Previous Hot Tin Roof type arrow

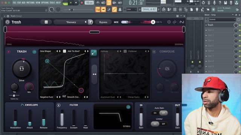pyautogui.click(x=85, y=51)
